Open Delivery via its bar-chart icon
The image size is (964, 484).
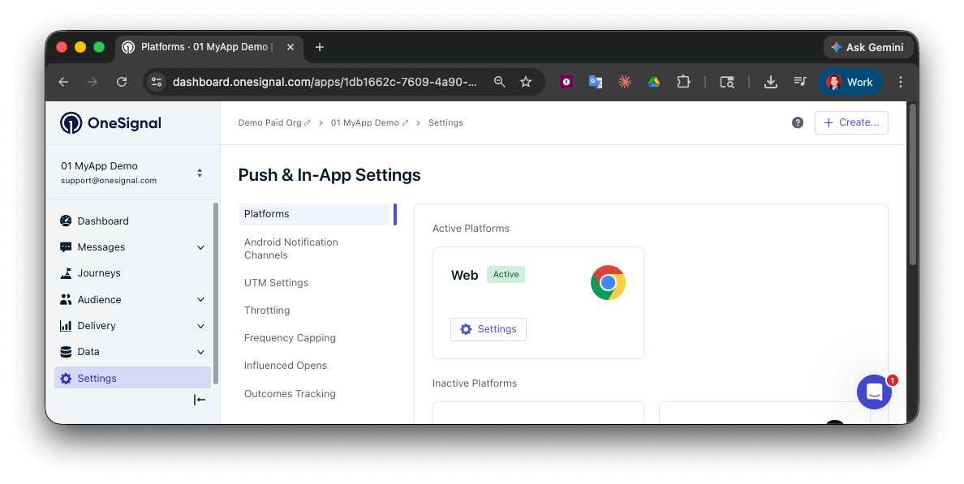coord(67,325)
